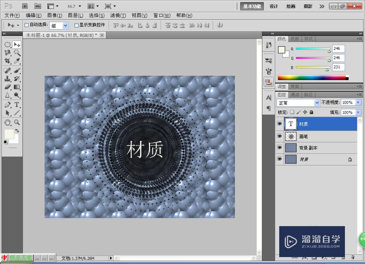365x264 pixels.
Task: Launch Adobe Bridge from the top bar
Action: coord(25,6)
